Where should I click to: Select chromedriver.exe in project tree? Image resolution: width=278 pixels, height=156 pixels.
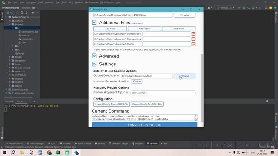click(x=28, y=32)
